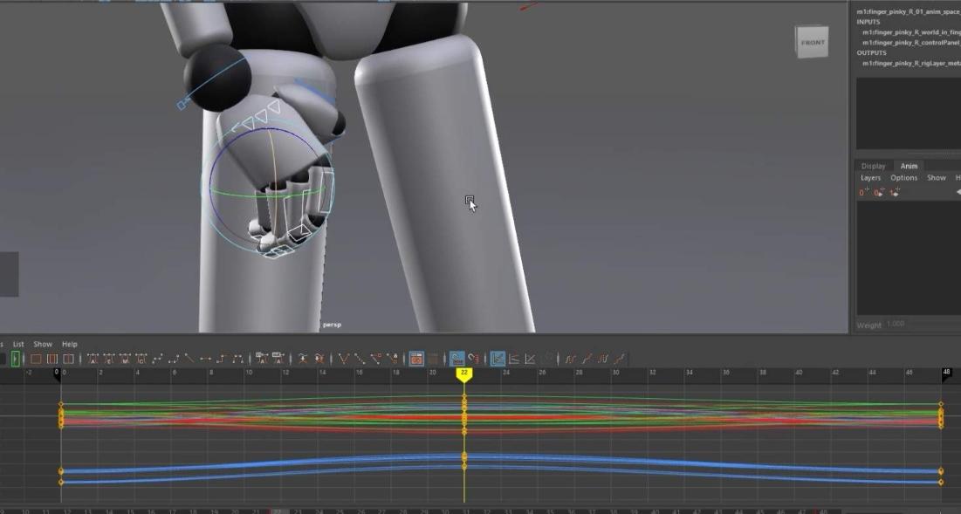Apply Stepped tangents to keys
The width and height of the screenshot is (961, 514).
(221, 359)
